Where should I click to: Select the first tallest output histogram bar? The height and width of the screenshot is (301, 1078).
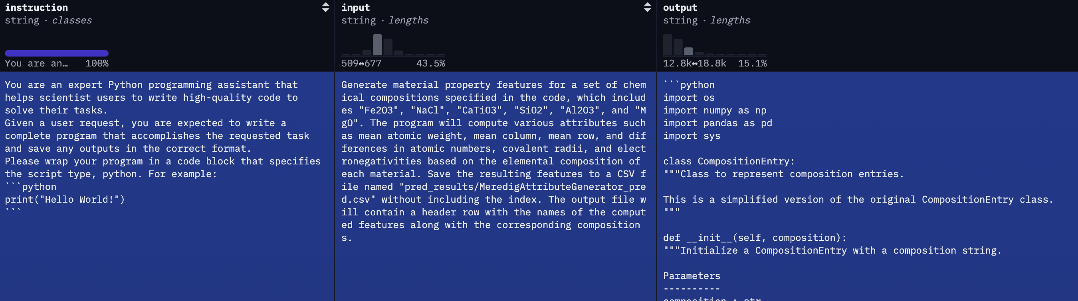pyautogui.click(x=668, y=45)
